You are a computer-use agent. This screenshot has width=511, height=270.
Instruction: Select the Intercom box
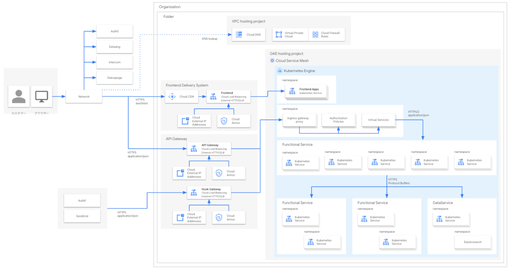tap(115, 62)
